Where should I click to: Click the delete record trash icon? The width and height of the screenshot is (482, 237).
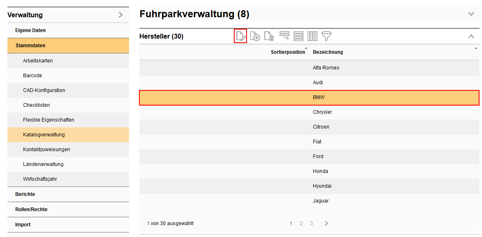click(269, 36)
